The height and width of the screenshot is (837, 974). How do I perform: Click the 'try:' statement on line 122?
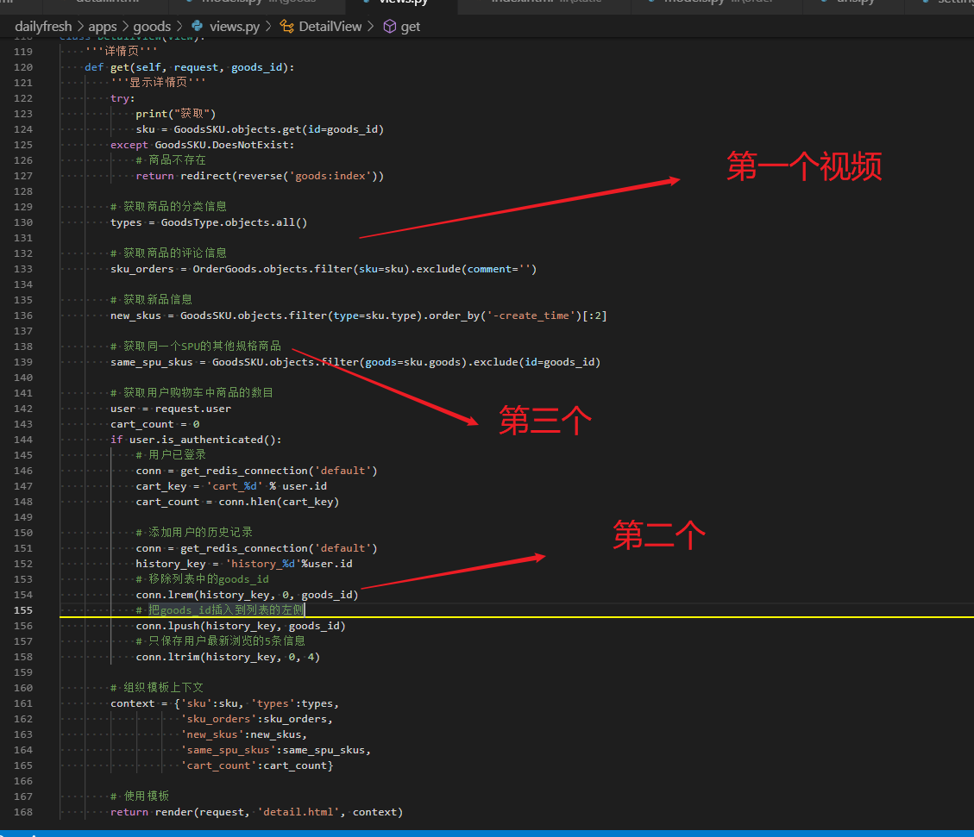click(x=123, y=98)
